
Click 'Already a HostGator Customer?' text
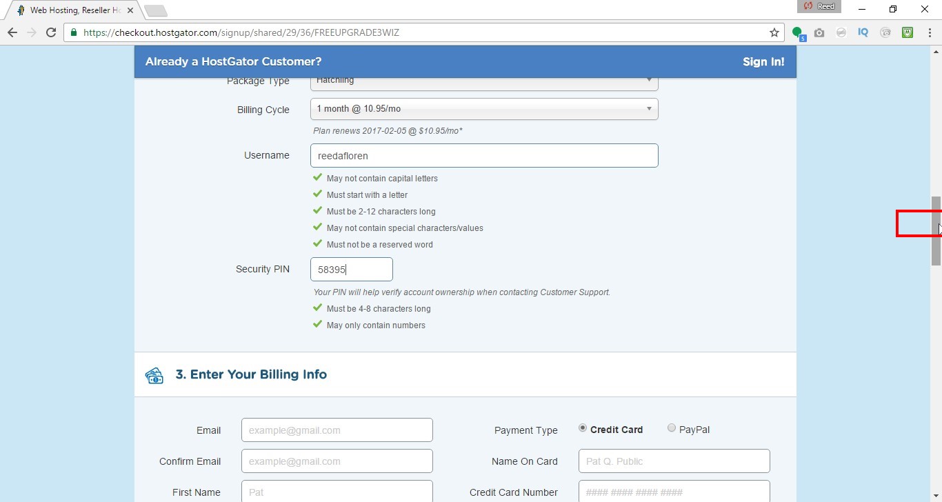pyautogui.click(x=233, y=61)
